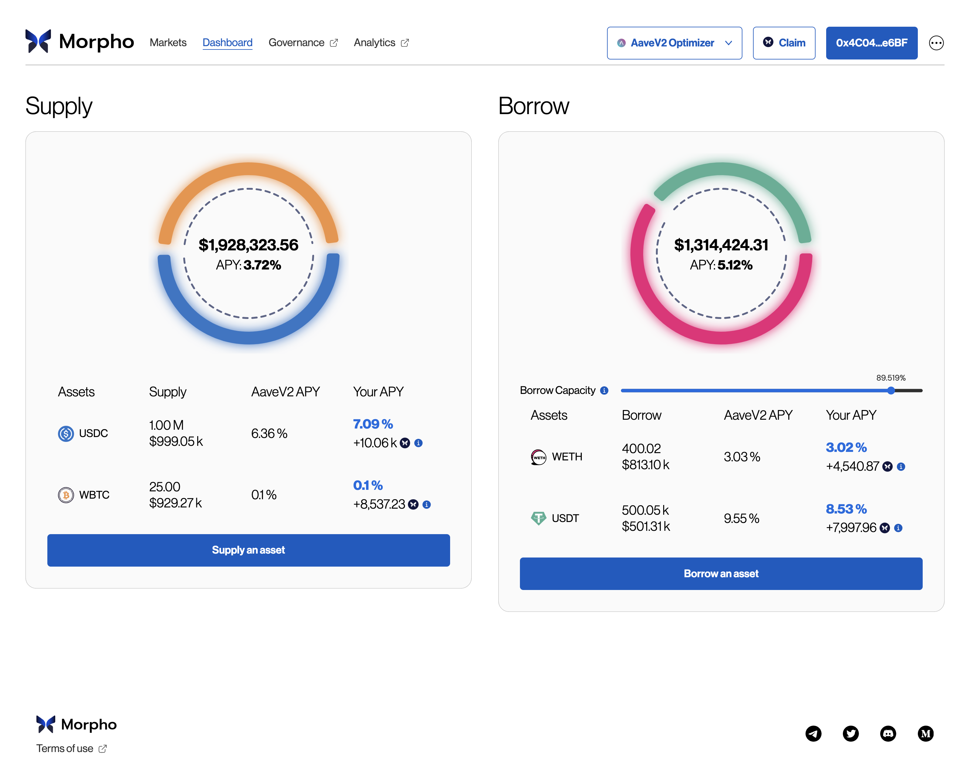Click the Supply an asset button

click(x=249, y=550)
